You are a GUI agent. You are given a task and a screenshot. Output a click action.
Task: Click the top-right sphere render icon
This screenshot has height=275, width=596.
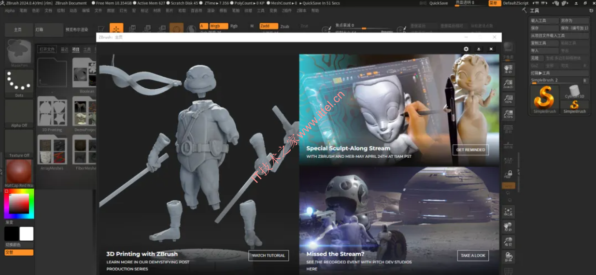click(509, 47)
